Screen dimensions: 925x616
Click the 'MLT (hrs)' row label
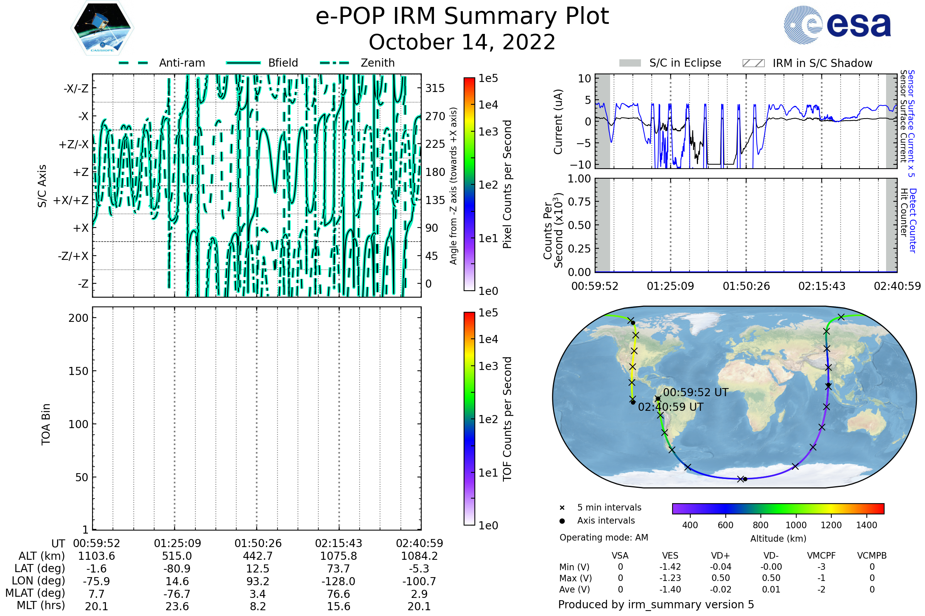click(41, 605)
